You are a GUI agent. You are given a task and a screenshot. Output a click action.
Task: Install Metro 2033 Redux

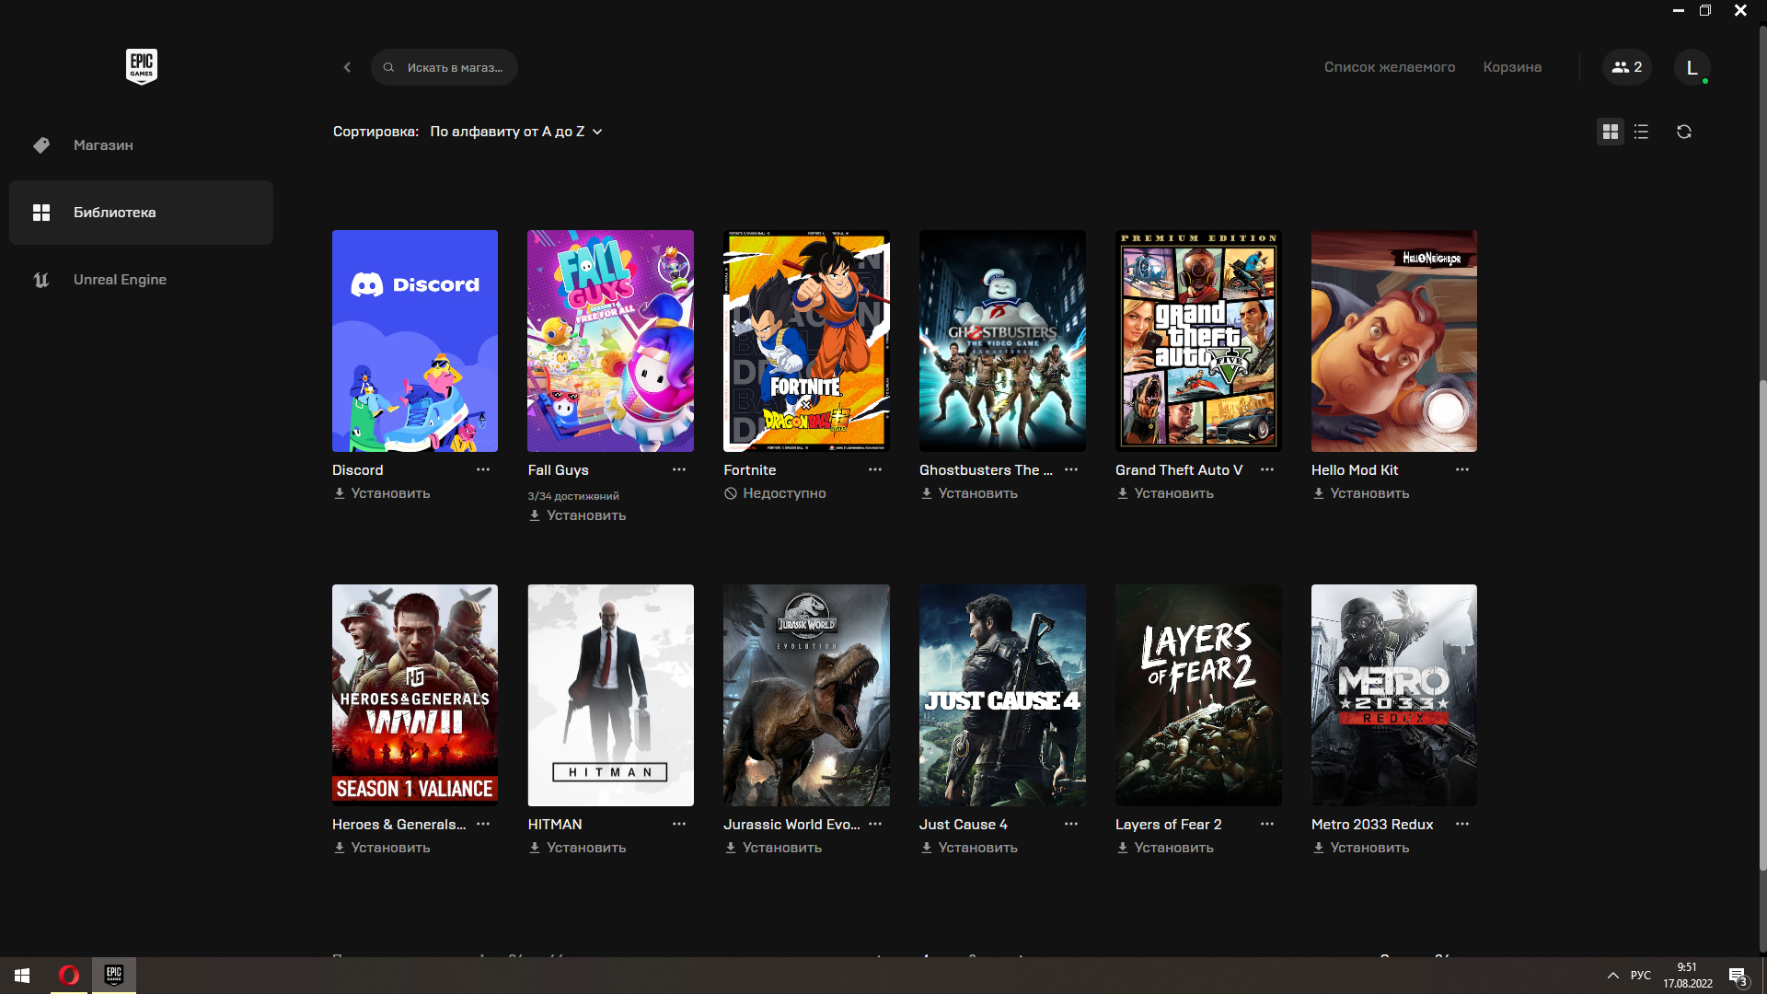tap(1360, 848)
